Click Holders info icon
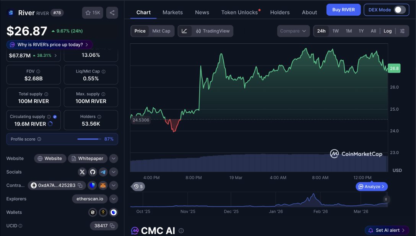The width and height of the screenshot is (416, 236). pos(99,117)
